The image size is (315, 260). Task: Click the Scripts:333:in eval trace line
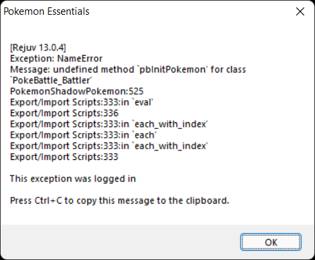(x=81, y=102)
